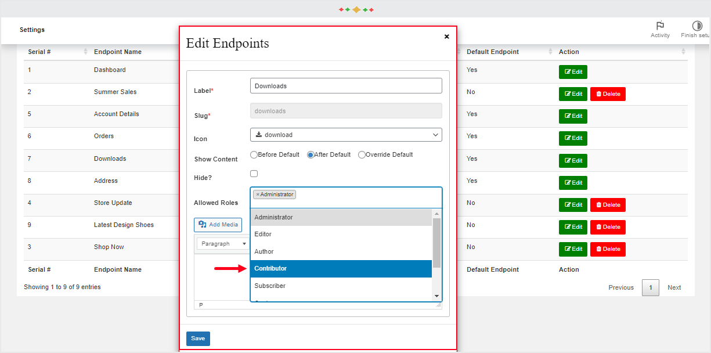Click the Finish setup circle icon
Image resolution: width=711 pixels, height=353 pixels.
[697, 26]
